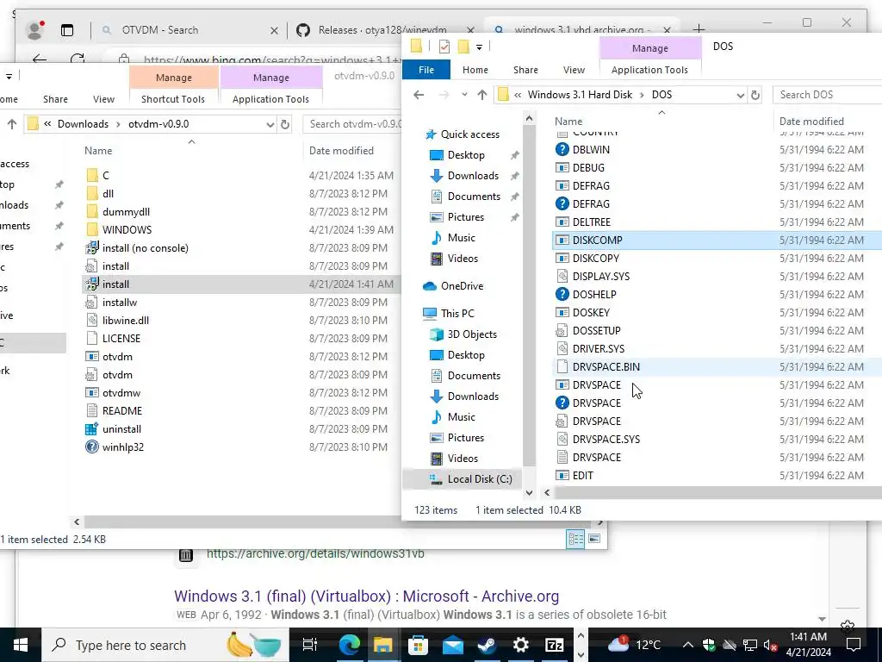Select DRVSPACE.SYS file

click(606, 439)
